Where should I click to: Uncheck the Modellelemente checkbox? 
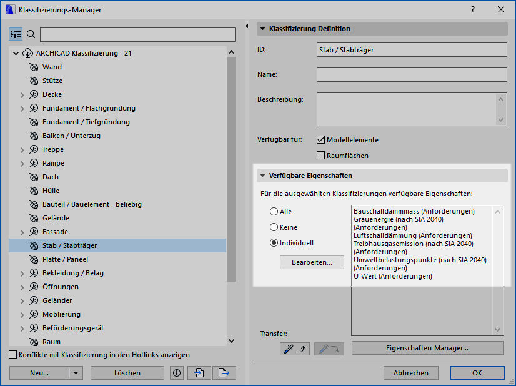pyautogui.click(x=320, y=139)
